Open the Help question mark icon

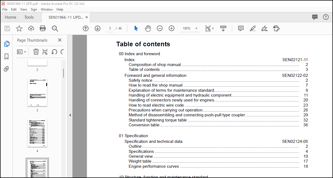[x=326, y=17]
